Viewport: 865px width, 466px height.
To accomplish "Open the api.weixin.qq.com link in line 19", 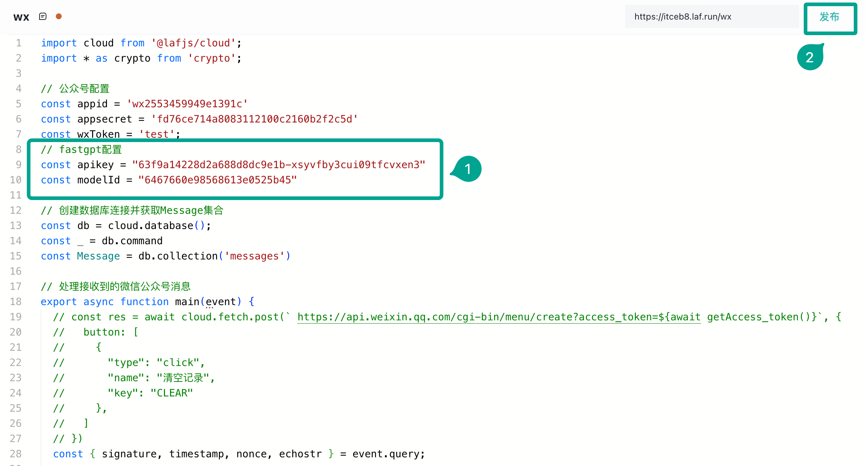I will click(498, 317).
